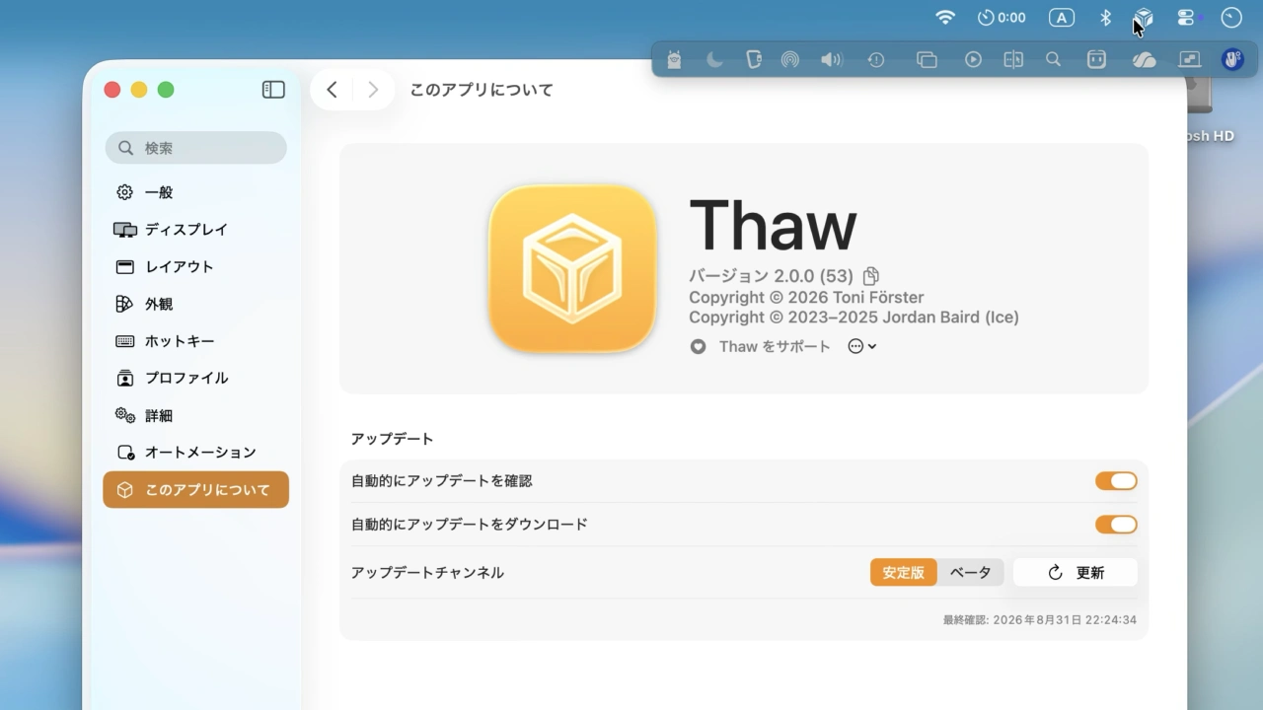The width and height of the screenshot is (1263, 710).
Task: Open Spotlight search magnifier icon
Action: point(1054,59)
